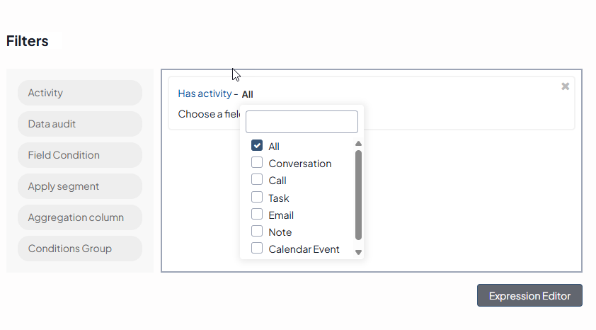
Task: Check the Call checkbox
Action: [257, 180]
